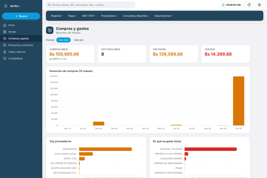Click the Productos y servicios box icon

click(5, 45)
